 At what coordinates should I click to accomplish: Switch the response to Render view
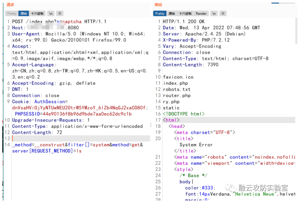click(201, 13)
